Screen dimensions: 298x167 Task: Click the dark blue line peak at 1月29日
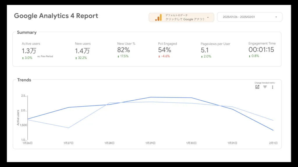[150, 97]
